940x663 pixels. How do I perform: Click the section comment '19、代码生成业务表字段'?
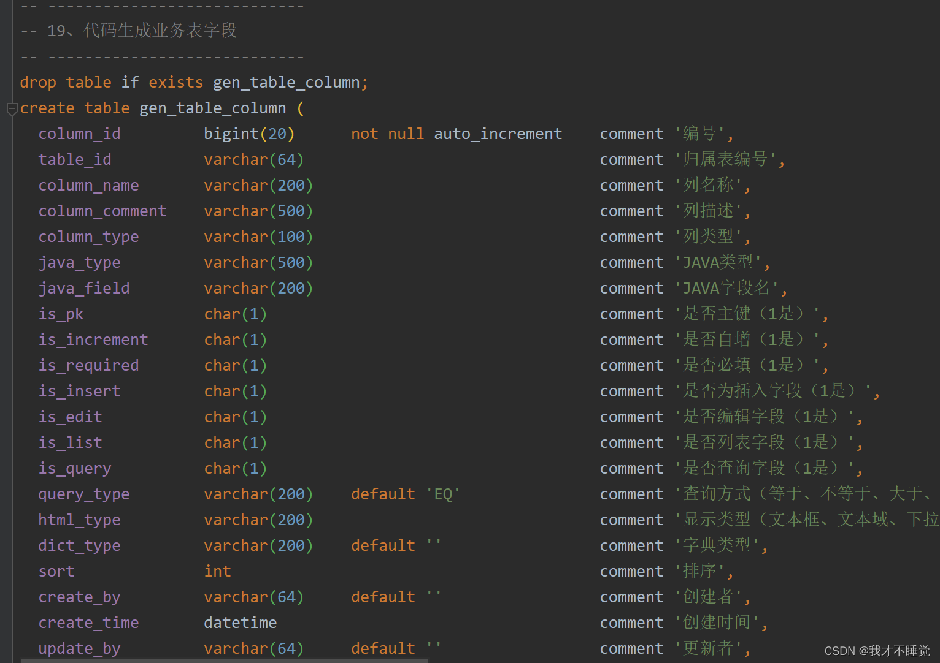tap(160, 31)
